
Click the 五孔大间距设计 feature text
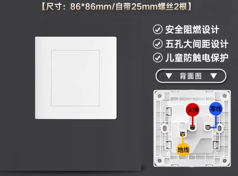pyautogui.click(x=197, y=44)
